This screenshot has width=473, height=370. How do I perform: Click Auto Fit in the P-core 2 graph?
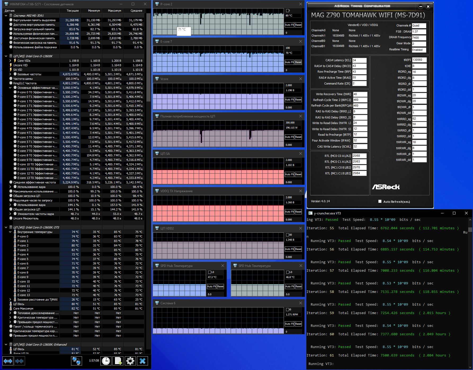289,25
